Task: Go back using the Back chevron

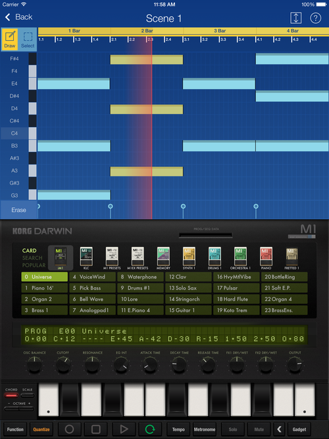Action: tap(18, 17)
